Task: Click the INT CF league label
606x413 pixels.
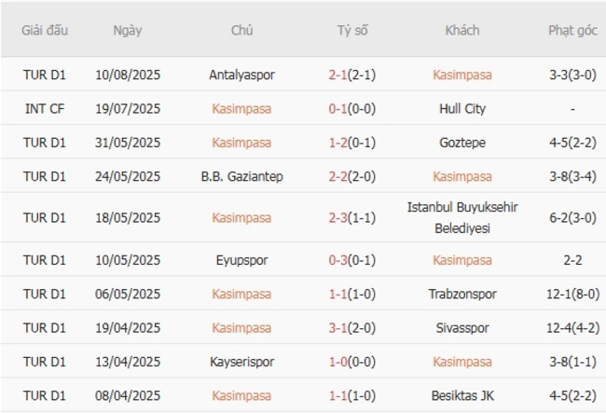Action: pos(45,108)
